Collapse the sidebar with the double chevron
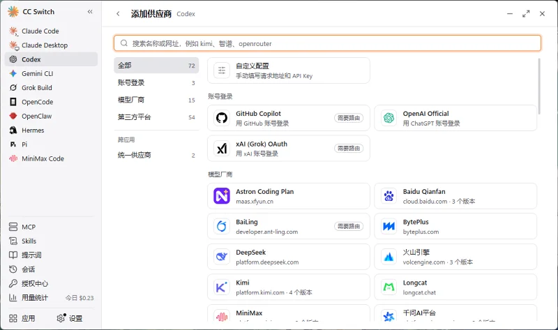The height and width of the screenshot is (330, 558). (x=90, y=12)
